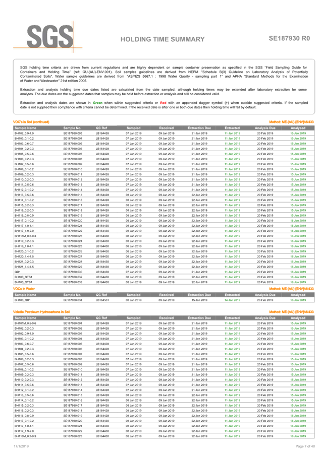Click the green word Green in the paragraph

tap(97, 103)
